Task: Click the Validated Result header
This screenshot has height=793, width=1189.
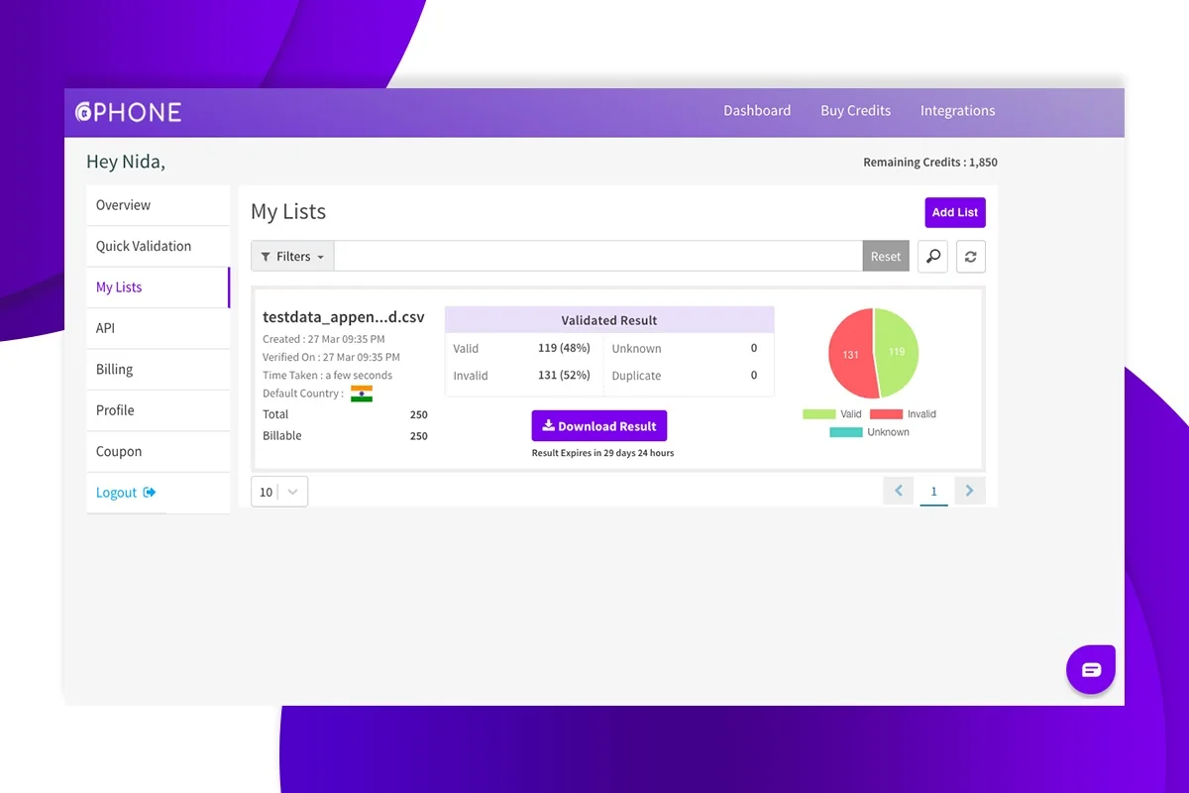Action: coord(609,320)
